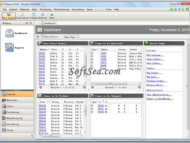Select the Materials module group
The width and height of the screenshot is (190, 143).
(17, 100)
